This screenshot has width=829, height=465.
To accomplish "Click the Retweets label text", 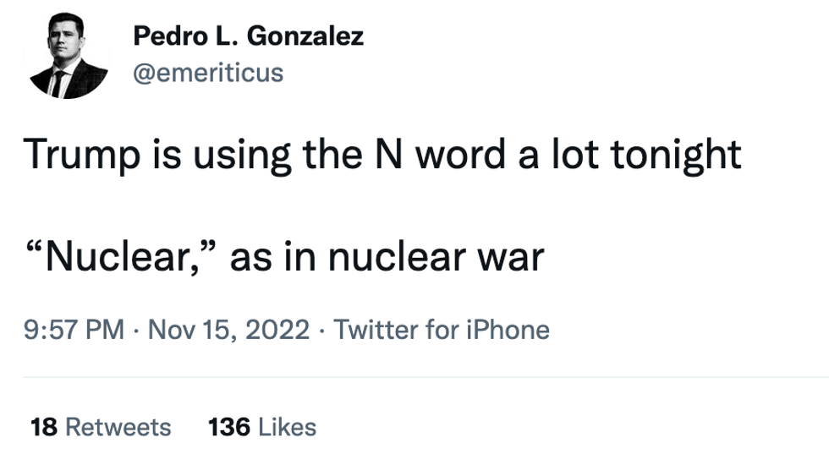I will 118,427.
